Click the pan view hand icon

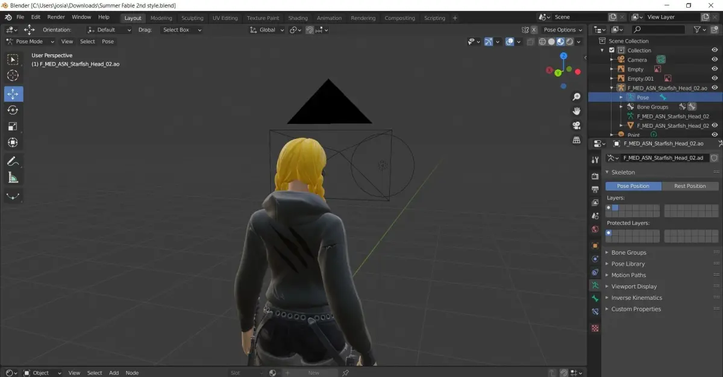coord(577,111)
